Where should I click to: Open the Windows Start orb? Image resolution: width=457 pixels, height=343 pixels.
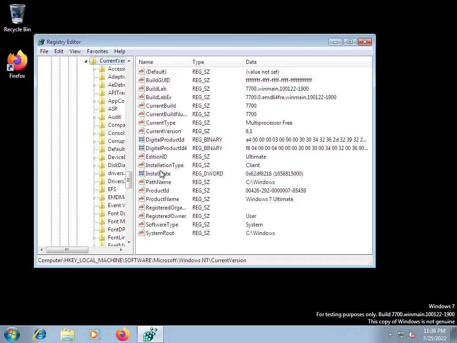pyautogui.click(x=12, y=334)
